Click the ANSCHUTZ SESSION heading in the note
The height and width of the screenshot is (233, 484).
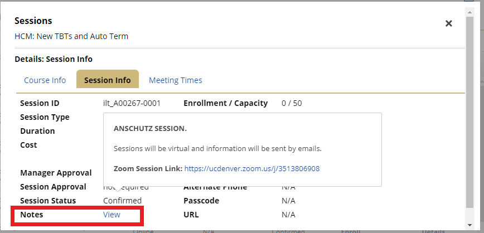[x=150, y=129]
